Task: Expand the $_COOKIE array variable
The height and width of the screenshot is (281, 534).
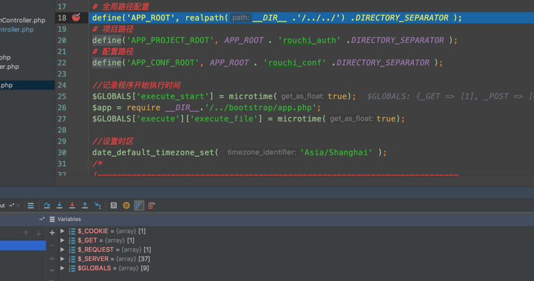Action: click(x=63, y=231)
